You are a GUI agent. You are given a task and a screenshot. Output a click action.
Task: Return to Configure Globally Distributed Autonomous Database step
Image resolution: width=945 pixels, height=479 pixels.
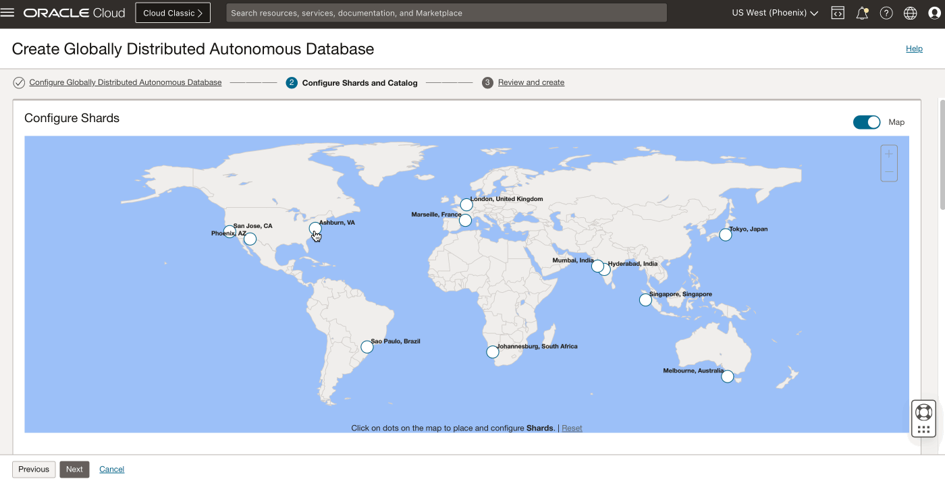125,82
